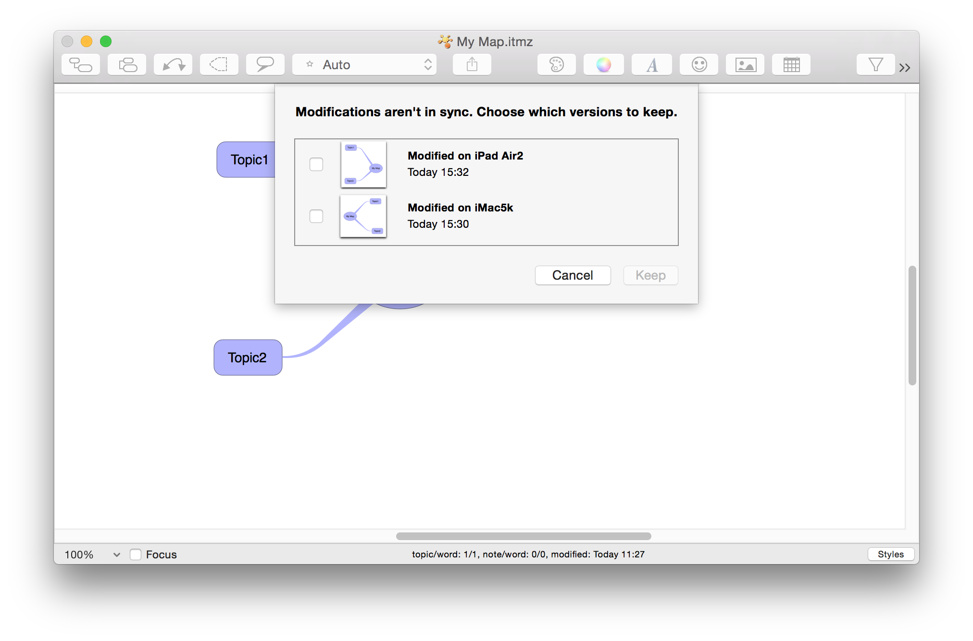
Task: Click the insert image icon
Action: tap(745, 65)
